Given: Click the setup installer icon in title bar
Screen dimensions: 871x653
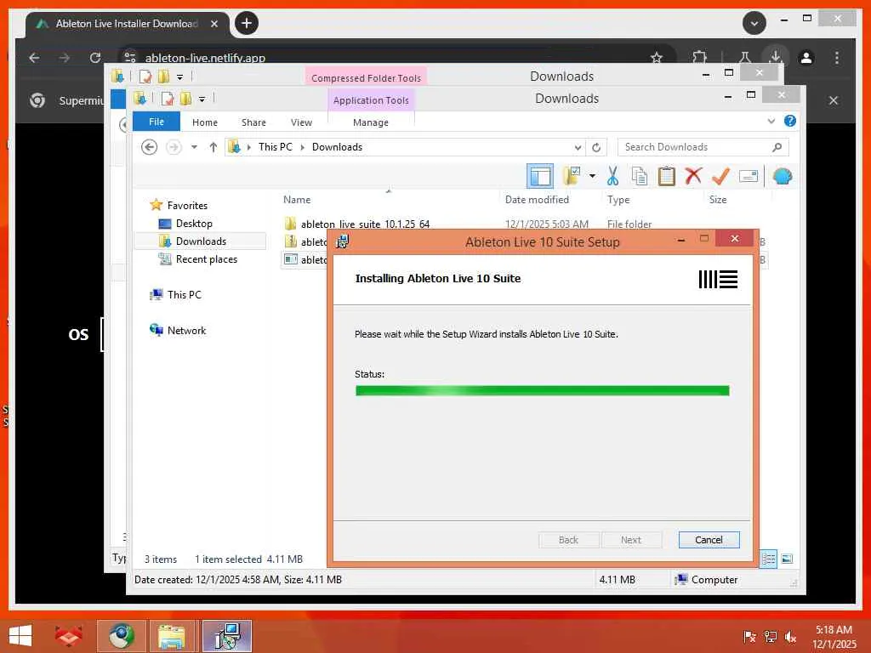Looking at the screenshot, I should (342, 241).
